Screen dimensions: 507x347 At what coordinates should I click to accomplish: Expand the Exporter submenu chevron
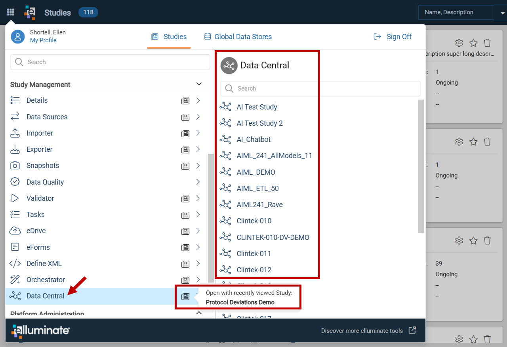point(198,149)
